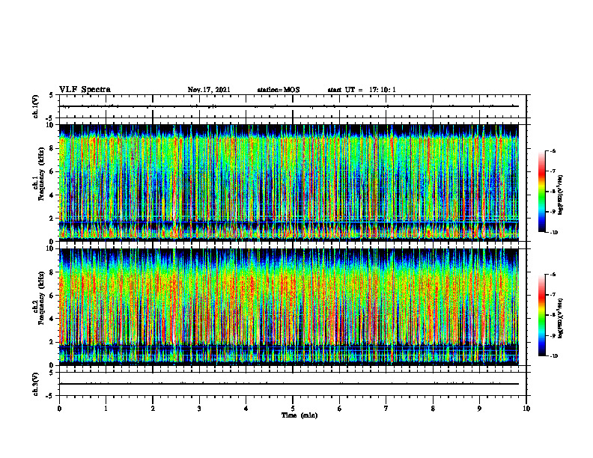Click the "4" kHz tick on ch.1 frequency axis
This screenshot has height=458, width=593.
tap(51, 195)
